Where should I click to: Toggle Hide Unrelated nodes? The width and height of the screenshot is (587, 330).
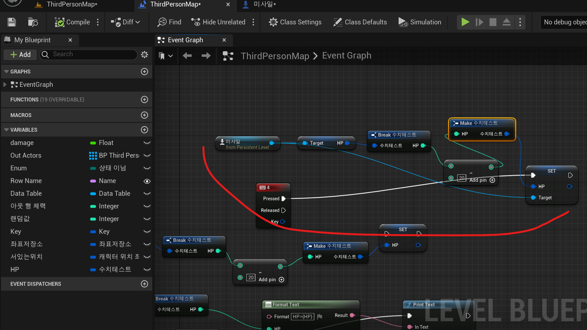coord(218,22)
